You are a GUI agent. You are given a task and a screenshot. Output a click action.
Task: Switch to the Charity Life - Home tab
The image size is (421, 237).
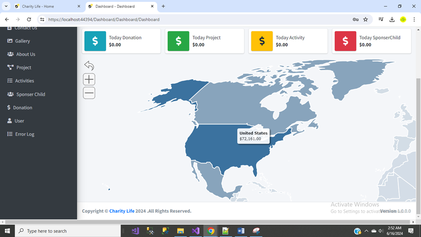pyautogui.click(x=38, y=6)
